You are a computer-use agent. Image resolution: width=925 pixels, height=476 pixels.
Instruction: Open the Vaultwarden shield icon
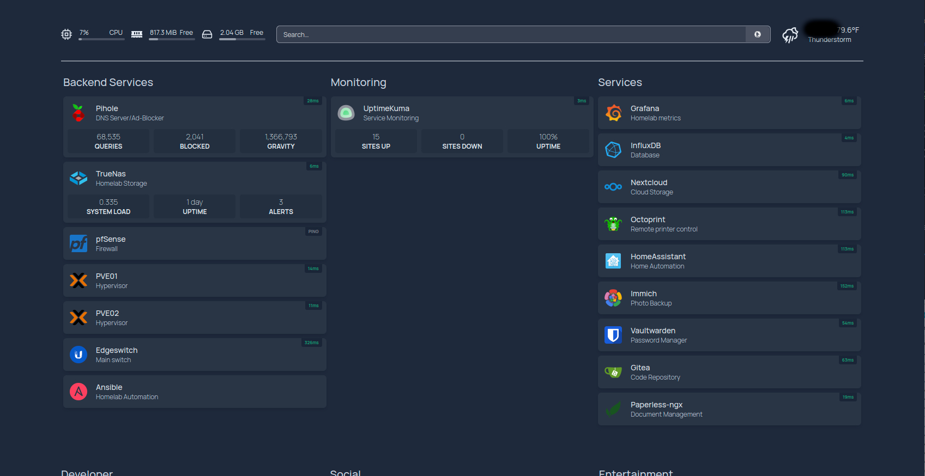pos(613,335)
